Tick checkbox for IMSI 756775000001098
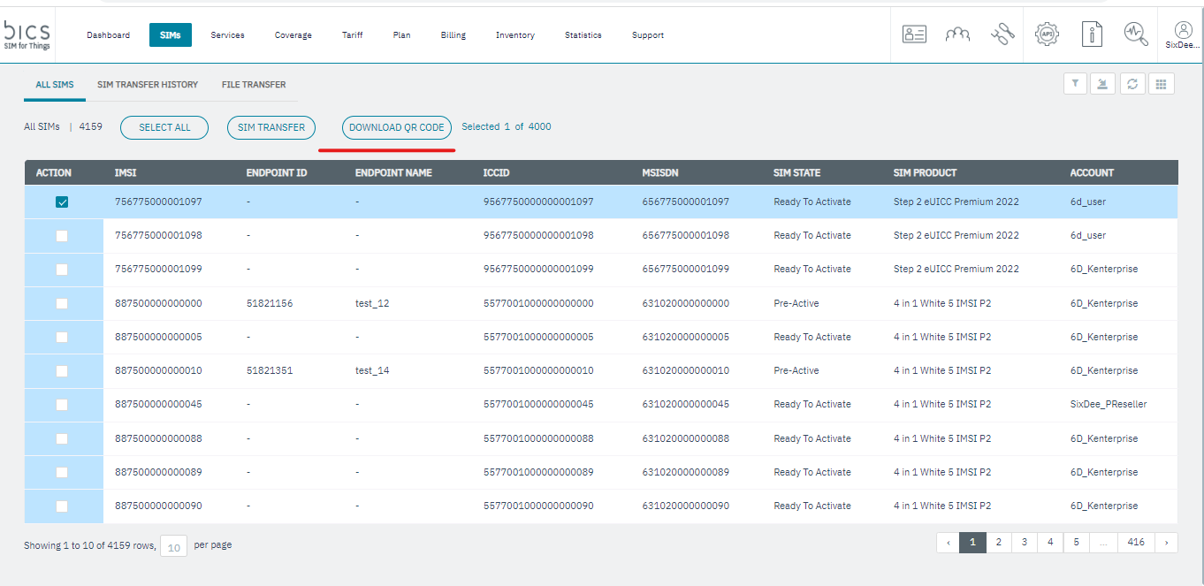This screenshot has width=1204, height=586. pos(62,236)
